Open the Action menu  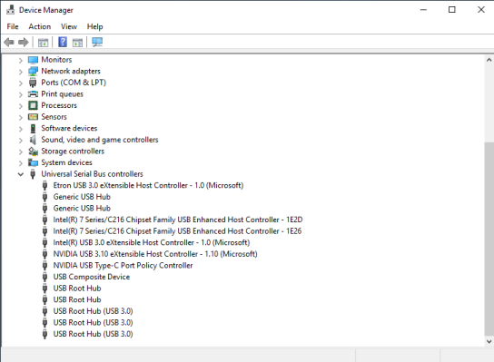click(x=40, y=26)
